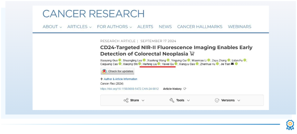This screenshot has width=297, height=134.
Task: Click the Article history clock icon
Action: coord(185,89)
